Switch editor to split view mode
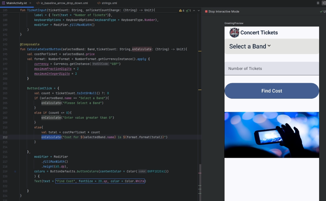This screenshot has width=326, height=201. [x=324, y=3]
